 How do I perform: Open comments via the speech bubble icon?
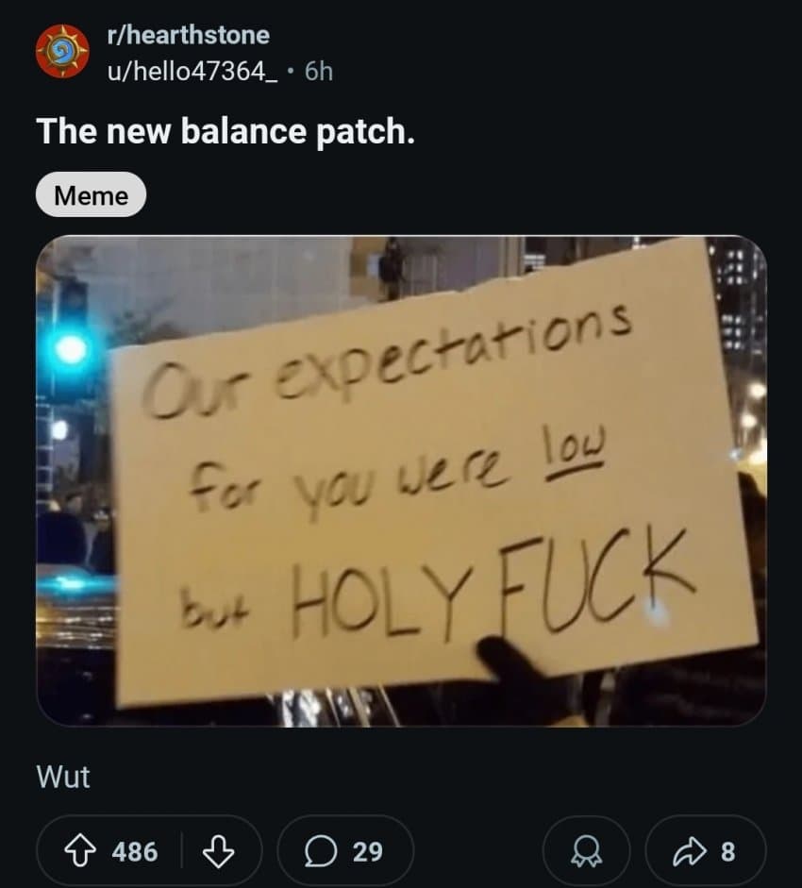tap(319, 851)
